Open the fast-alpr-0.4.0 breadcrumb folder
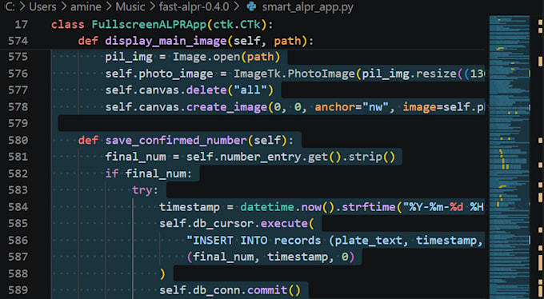 194,6
